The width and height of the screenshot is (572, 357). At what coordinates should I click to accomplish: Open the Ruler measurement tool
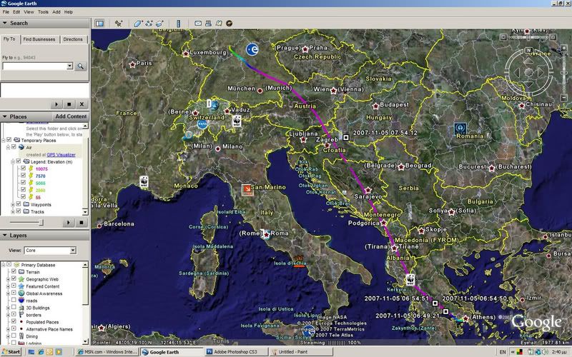178,24
